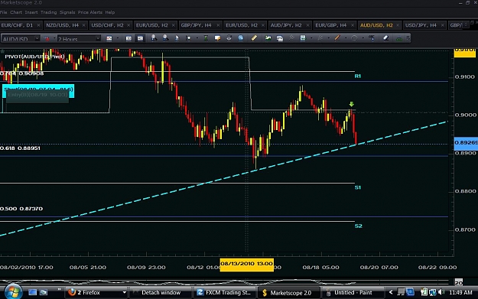Click the 0.618 0.88951 Fibonacci label
This screenshot has width=478, height=299.
tap(20, 148)
